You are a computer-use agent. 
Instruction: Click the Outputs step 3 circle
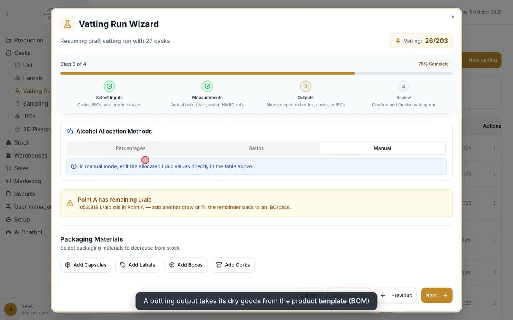coord(305,86)
